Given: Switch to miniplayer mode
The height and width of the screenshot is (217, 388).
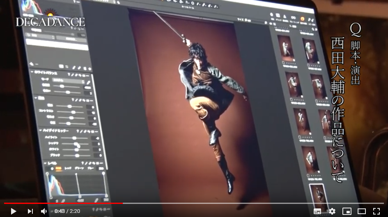Looking at the screenshot, I should click(347, 211).
